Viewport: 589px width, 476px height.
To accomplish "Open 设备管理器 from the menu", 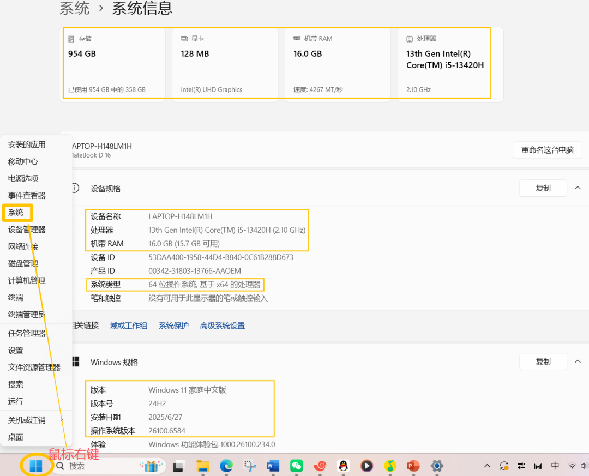I will point(27,230).
